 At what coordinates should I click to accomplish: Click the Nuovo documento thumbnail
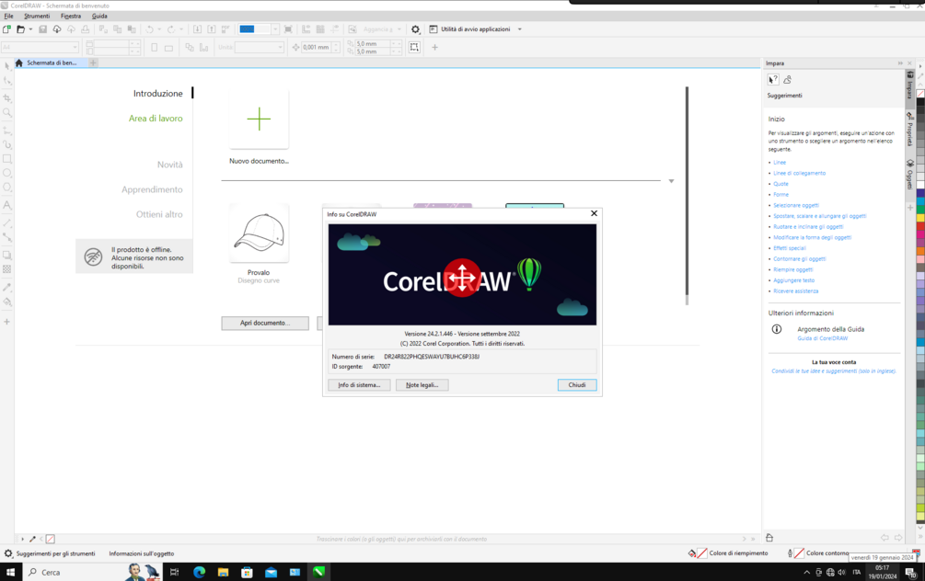(x=259, y=119)
